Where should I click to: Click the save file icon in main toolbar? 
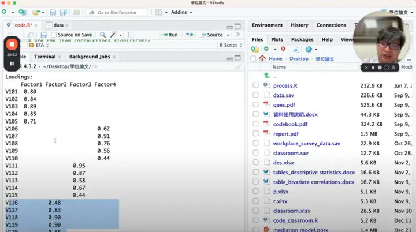pyautogui.click(x=53, y=13)
